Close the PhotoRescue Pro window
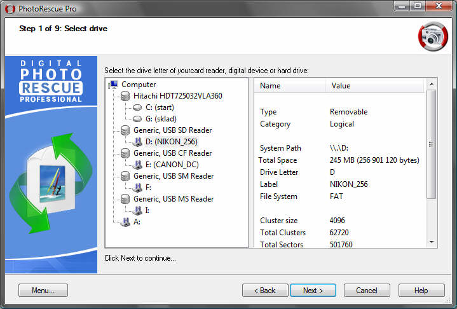 click(x=439, y=6)
